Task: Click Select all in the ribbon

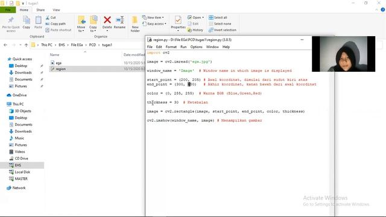Action: pos(218,17)
